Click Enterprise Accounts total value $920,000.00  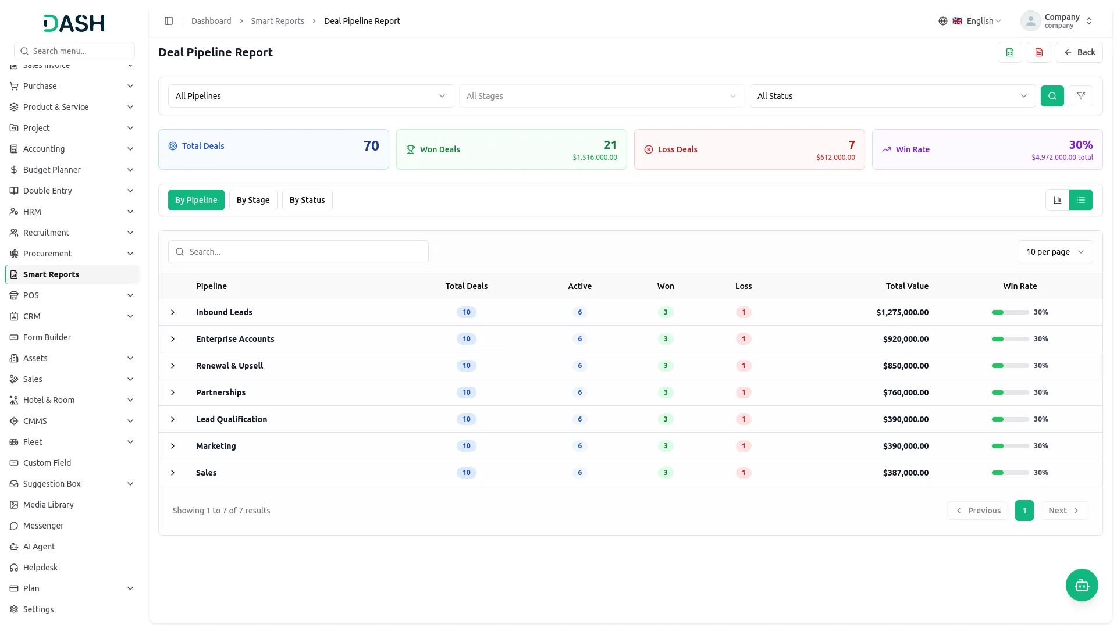[x=905, y=339]
